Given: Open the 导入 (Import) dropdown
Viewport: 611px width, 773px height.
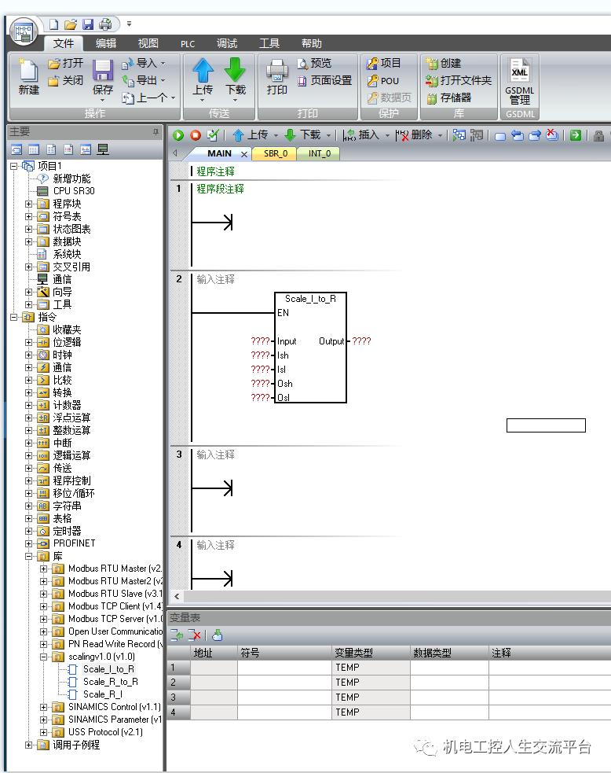Looking at the screenshot, I should tap(145, 63).
